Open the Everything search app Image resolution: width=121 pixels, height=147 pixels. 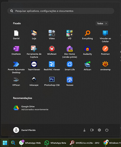pos(87,35)
